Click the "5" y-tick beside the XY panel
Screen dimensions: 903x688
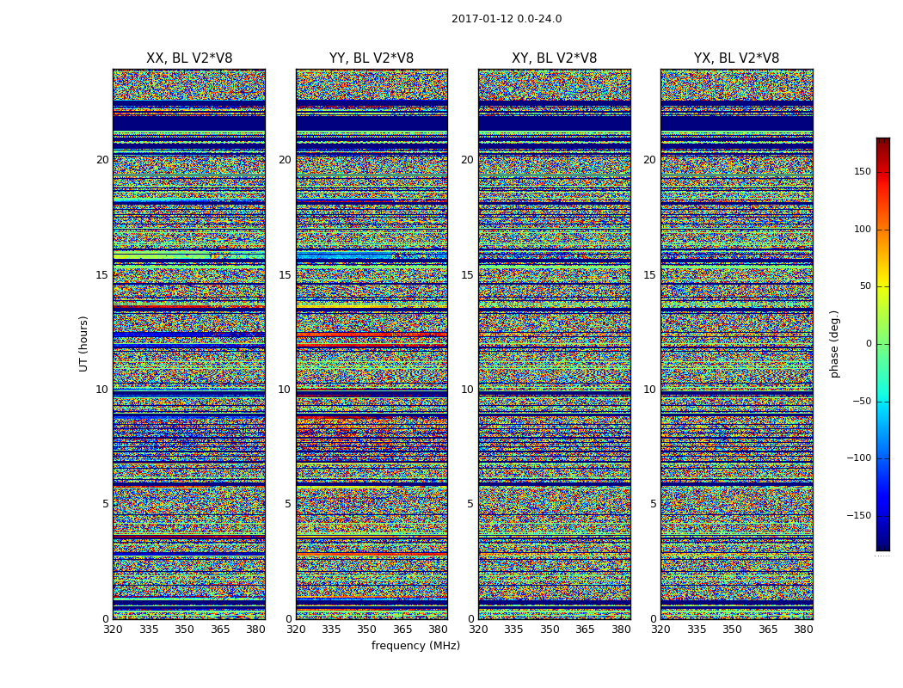click(470, 504)
